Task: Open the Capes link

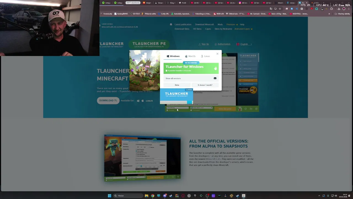Action: (208, 29)
